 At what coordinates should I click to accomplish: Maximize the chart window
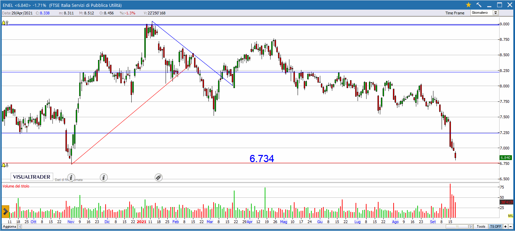(500, 5)
